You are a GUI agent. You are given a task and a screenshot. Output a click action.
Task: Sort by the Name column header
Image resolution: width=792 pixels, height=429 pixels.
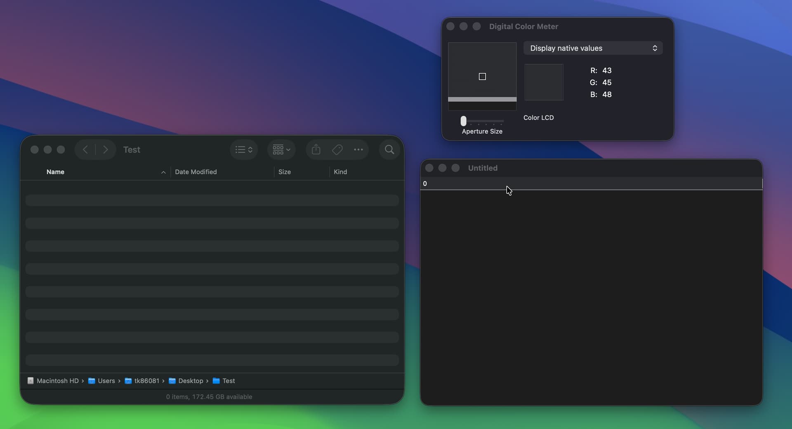pos(55,172)
